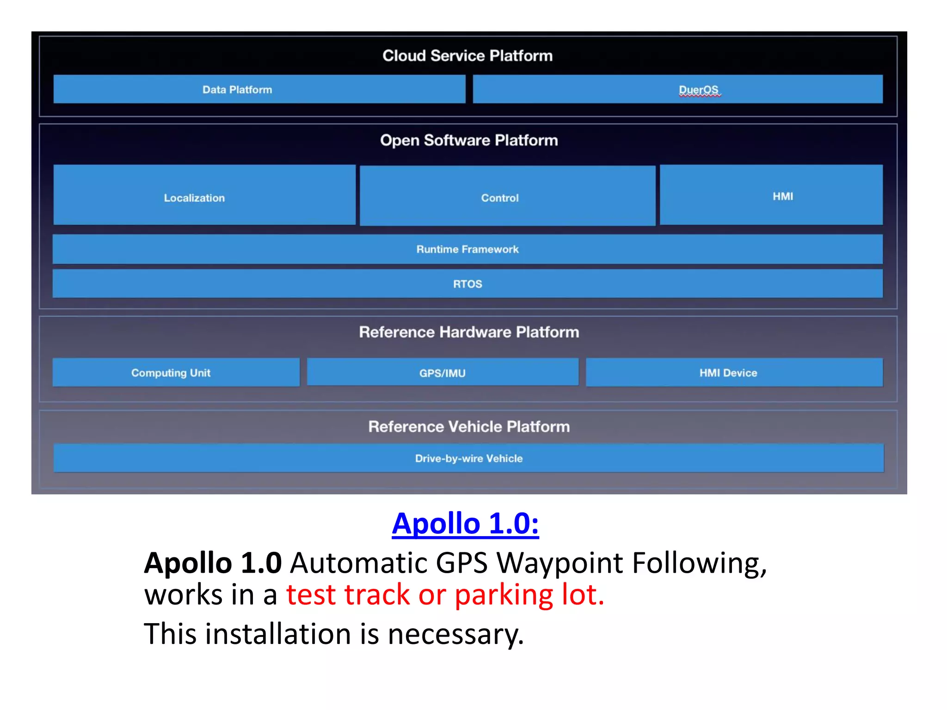Click the bold 'Apollo 1.0' body text
Viewport: 947px width, 710px height.
[213, 563]
